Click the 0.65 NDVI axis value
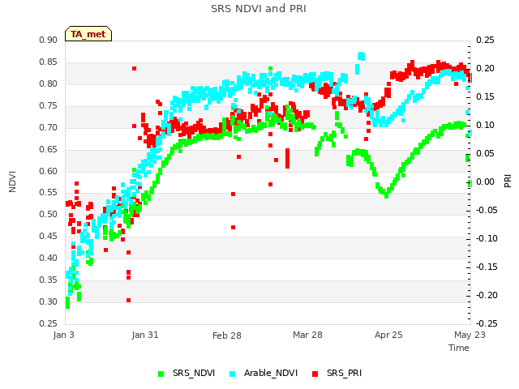The height and width of the screenshot is (389, 519). [49, 149]
